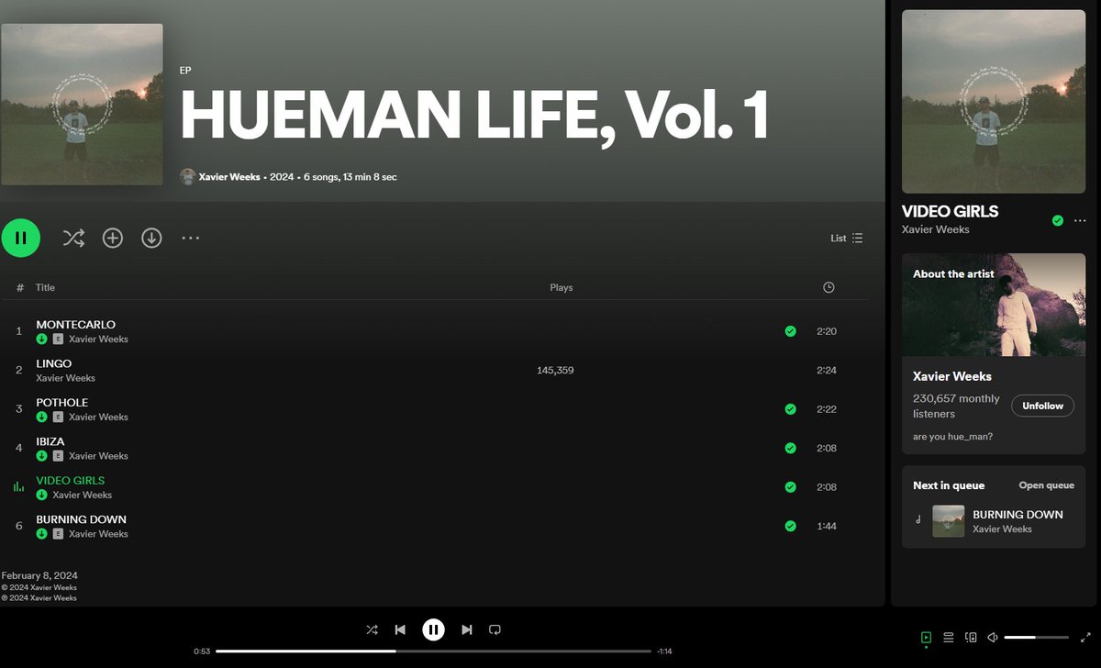Toggle saved check for BURNING DOWN row
Image resolution: width=1101 pixels, height=668 pixels.
click(790, 526)
